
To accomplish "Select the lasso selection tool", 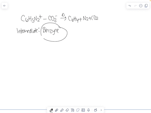I will [78, 110].
